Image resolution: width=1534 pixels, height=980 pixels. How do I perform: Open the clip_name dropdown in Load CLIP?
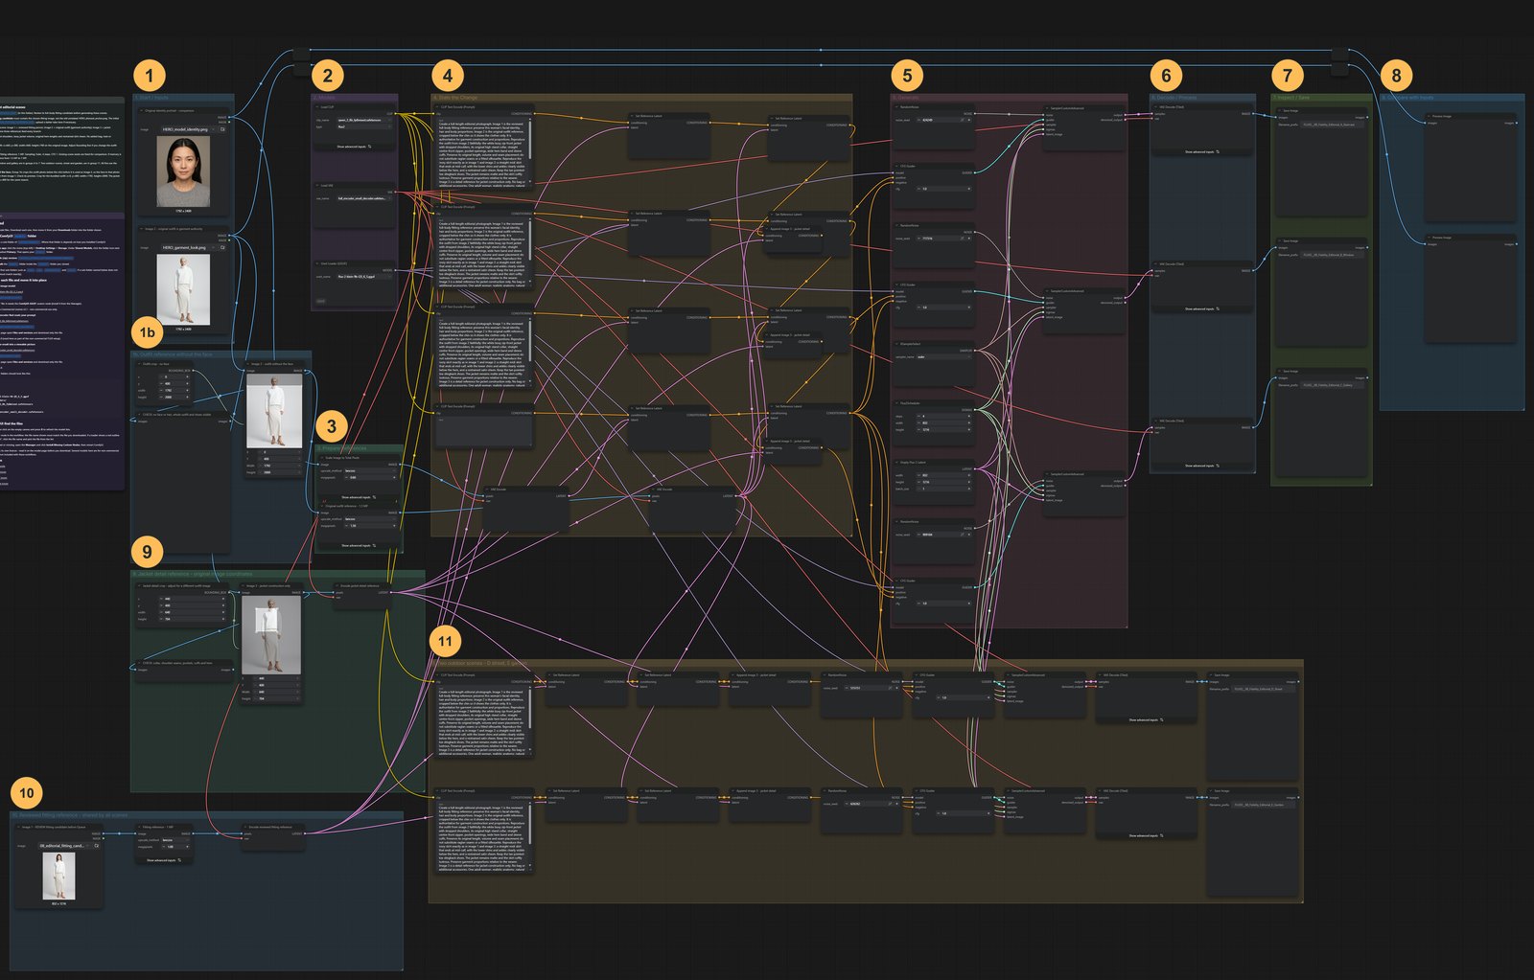(x=364, y=120)
